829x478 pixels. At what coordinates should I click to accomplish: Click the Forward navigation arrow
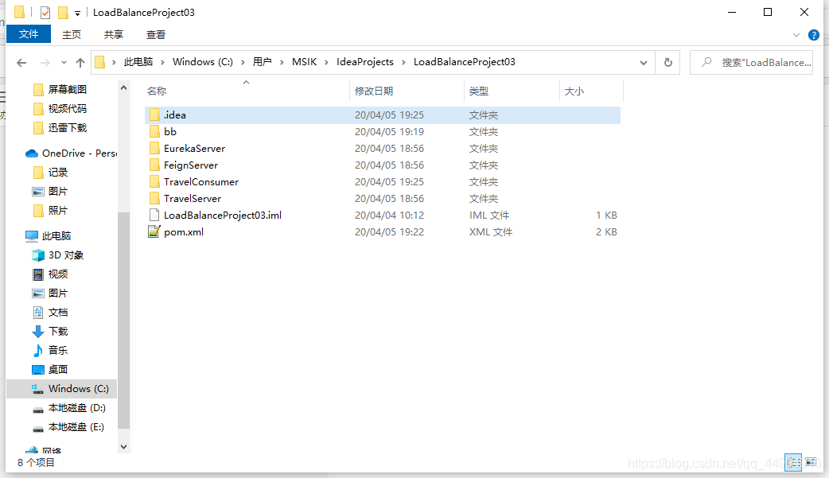point(45,63)
